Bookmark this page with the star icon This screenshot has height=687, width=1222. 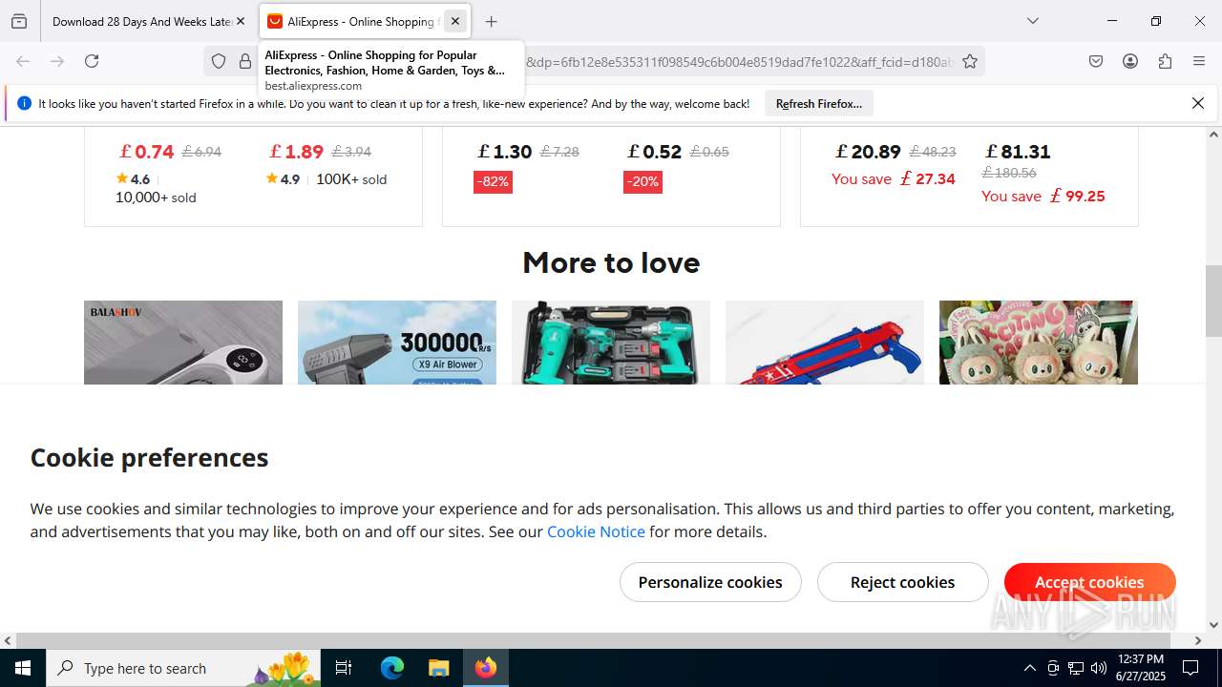coord(970,61)
